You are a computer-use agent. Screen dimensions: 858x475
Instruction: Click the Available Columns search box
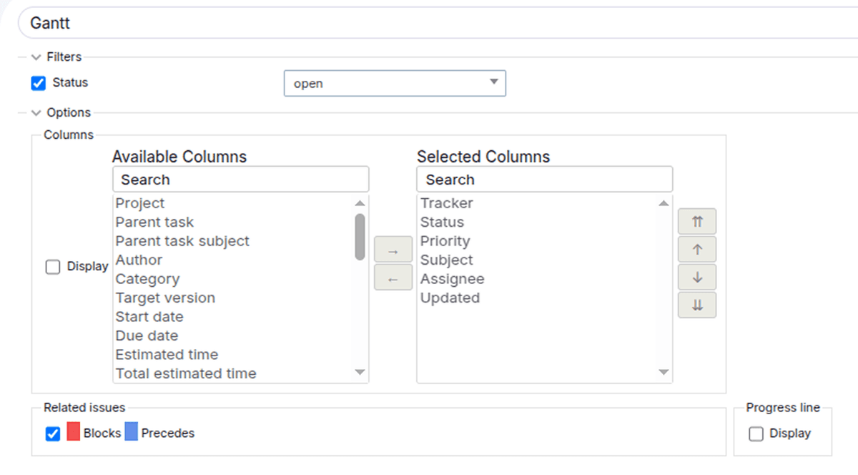point(240,179)
